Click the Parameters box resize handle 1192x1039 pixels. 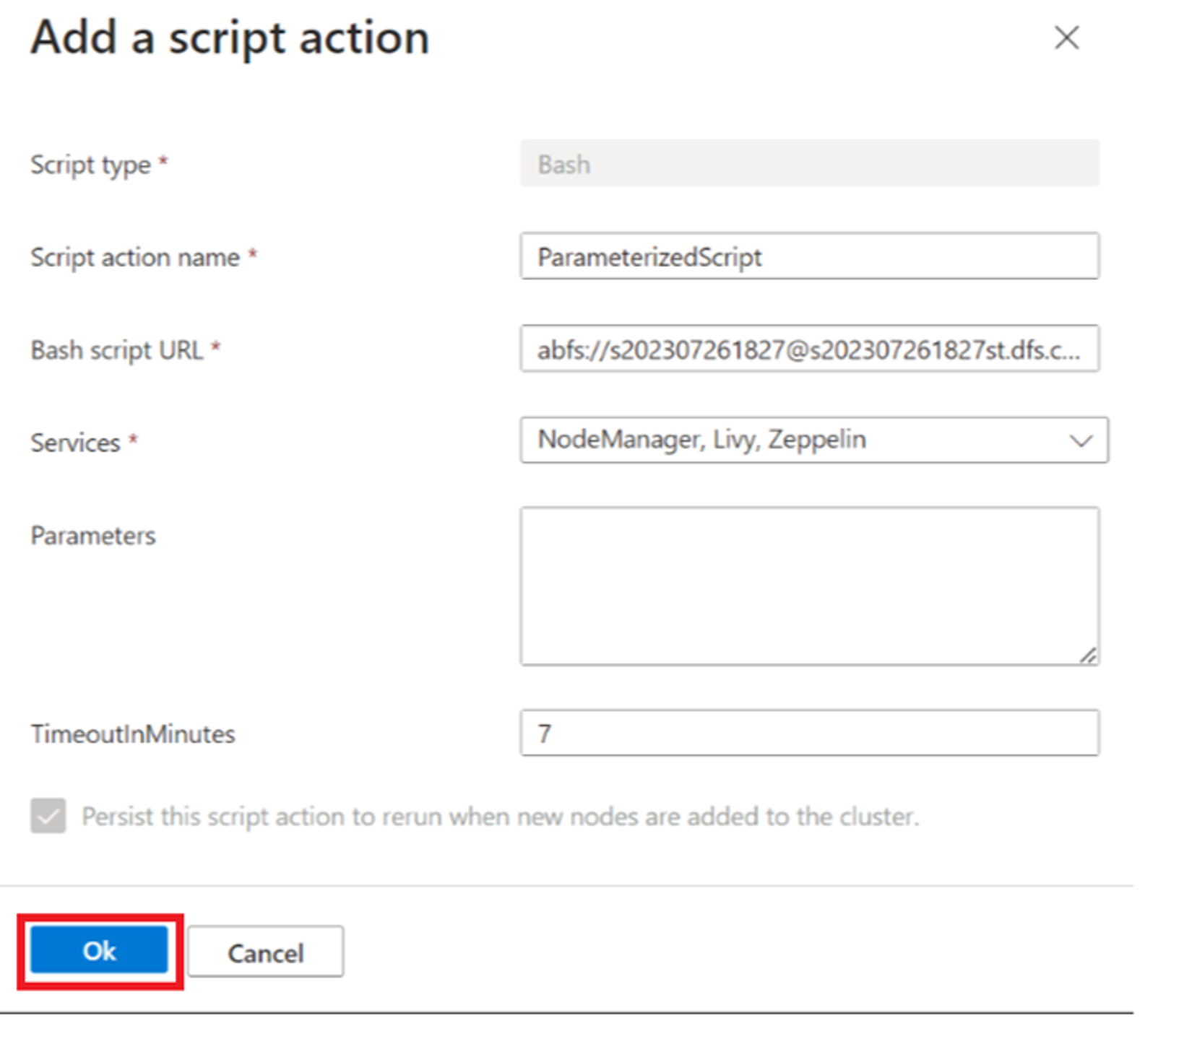click(x=1088, y=655)
